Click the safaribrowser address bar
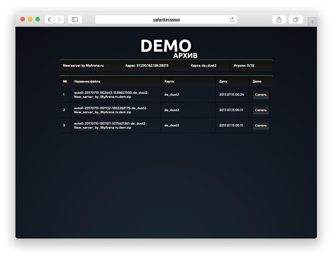This screenshot has height=257, width=335. [166, 20]
